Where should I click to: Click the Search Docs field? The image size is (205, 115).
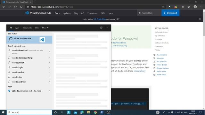149,13
